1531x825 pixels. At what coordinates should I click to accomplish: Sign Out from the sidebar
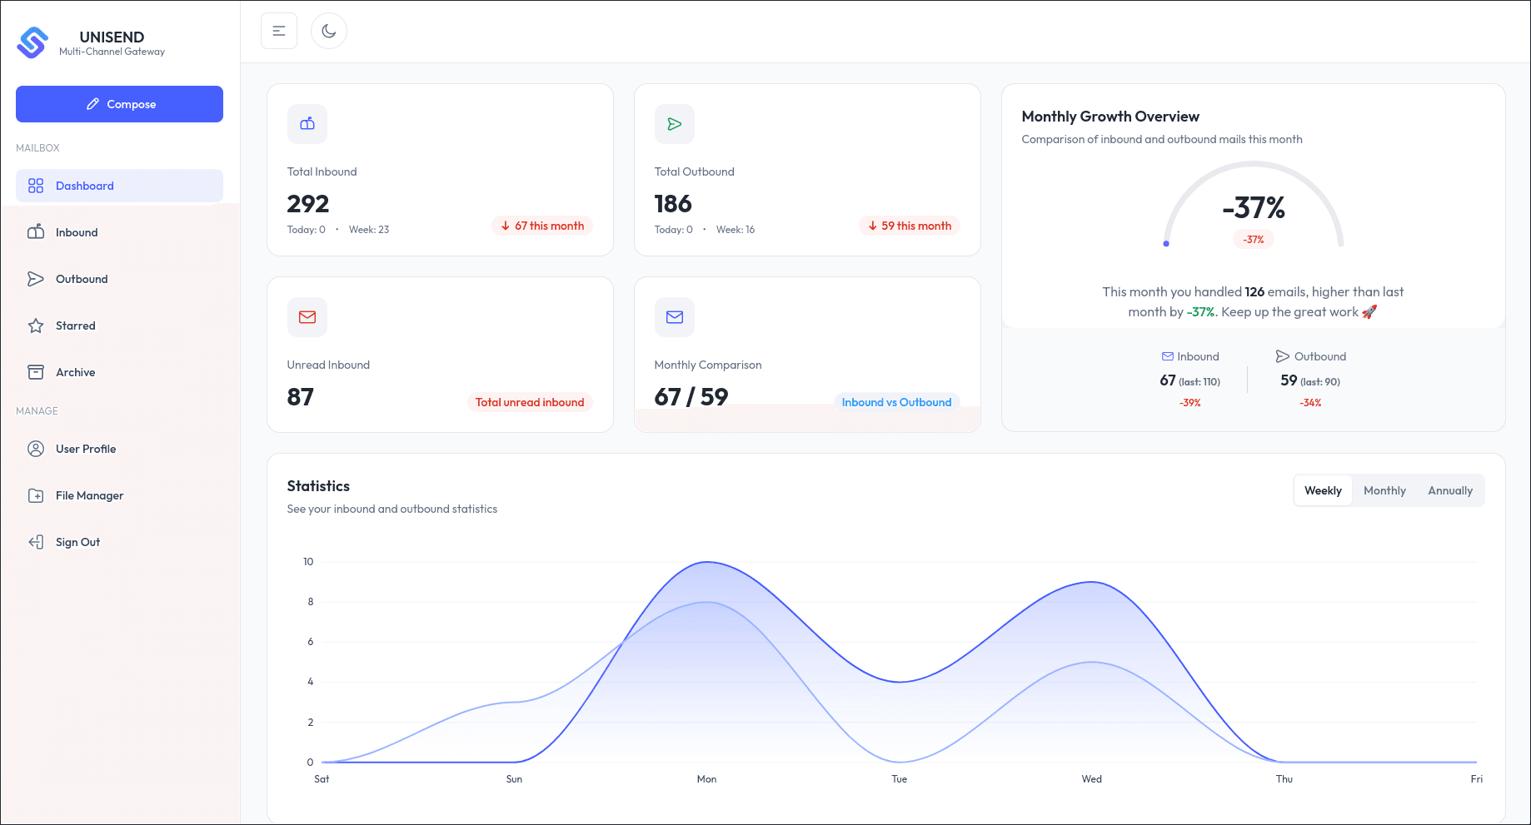click(x=78, y=542)
